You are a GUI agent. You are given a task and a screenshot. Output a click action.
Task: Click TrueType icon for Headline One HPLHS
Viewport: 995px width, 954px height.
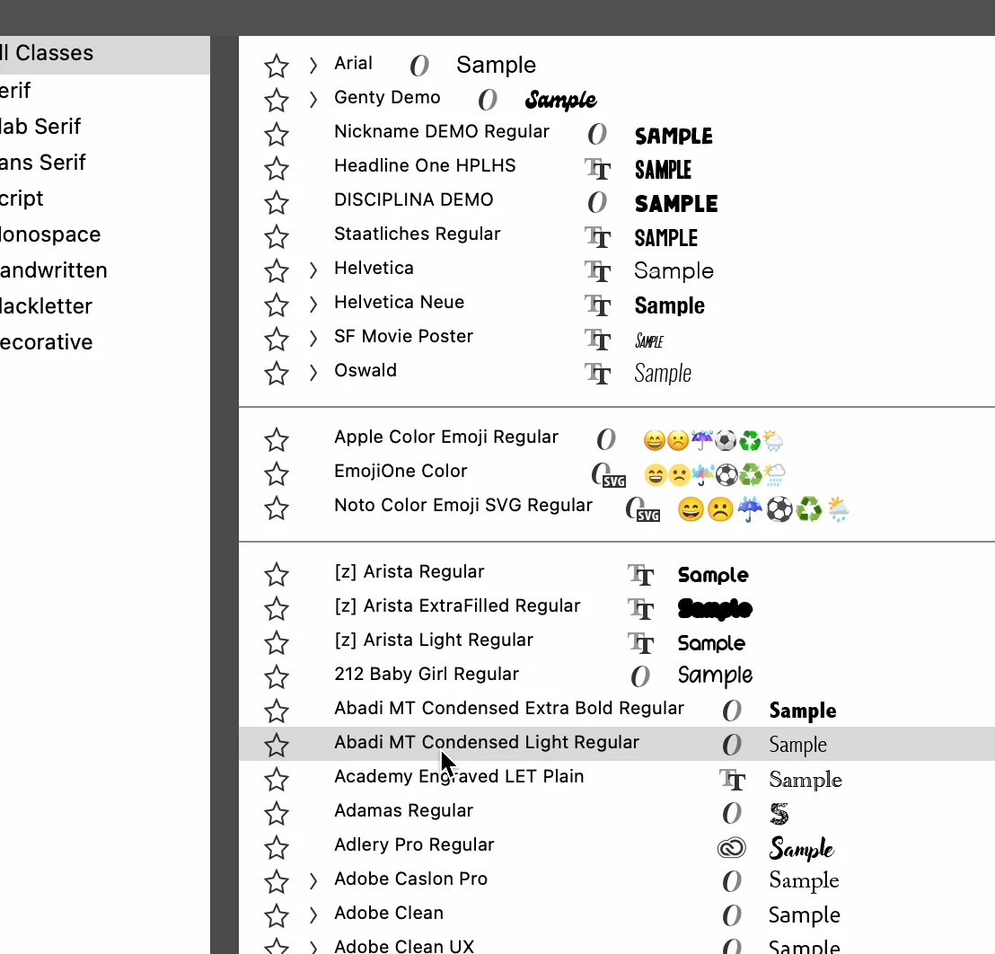(x=598, y=169)
